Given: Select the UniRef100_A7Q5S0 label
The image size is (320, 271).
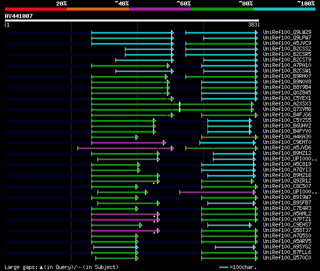Looking at the screenshot, I should click(287, 236).
